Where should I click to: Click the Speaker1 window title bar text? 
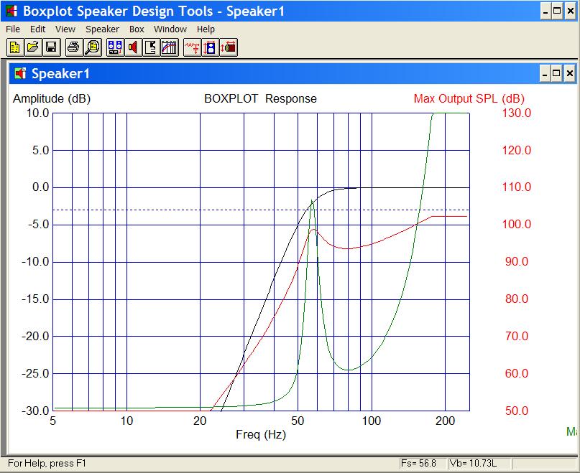(x=60, y=73)
